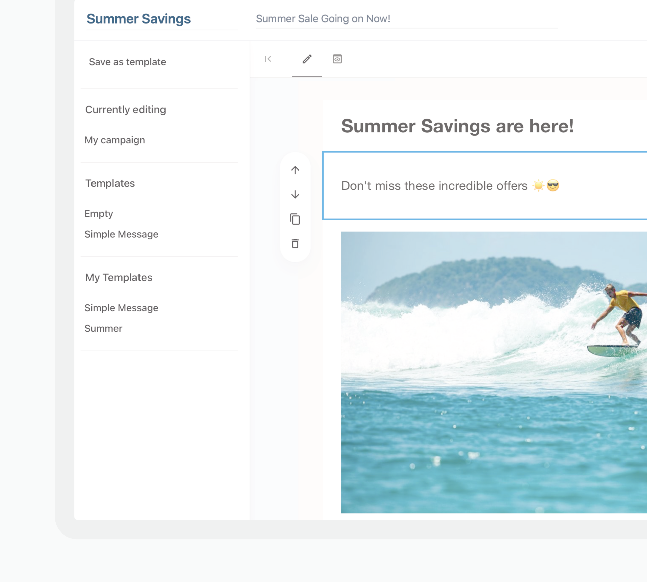The height and width of the screenshot is (582, 647).
Task: Choose the Empty template
Action: (x=99, y=214)
